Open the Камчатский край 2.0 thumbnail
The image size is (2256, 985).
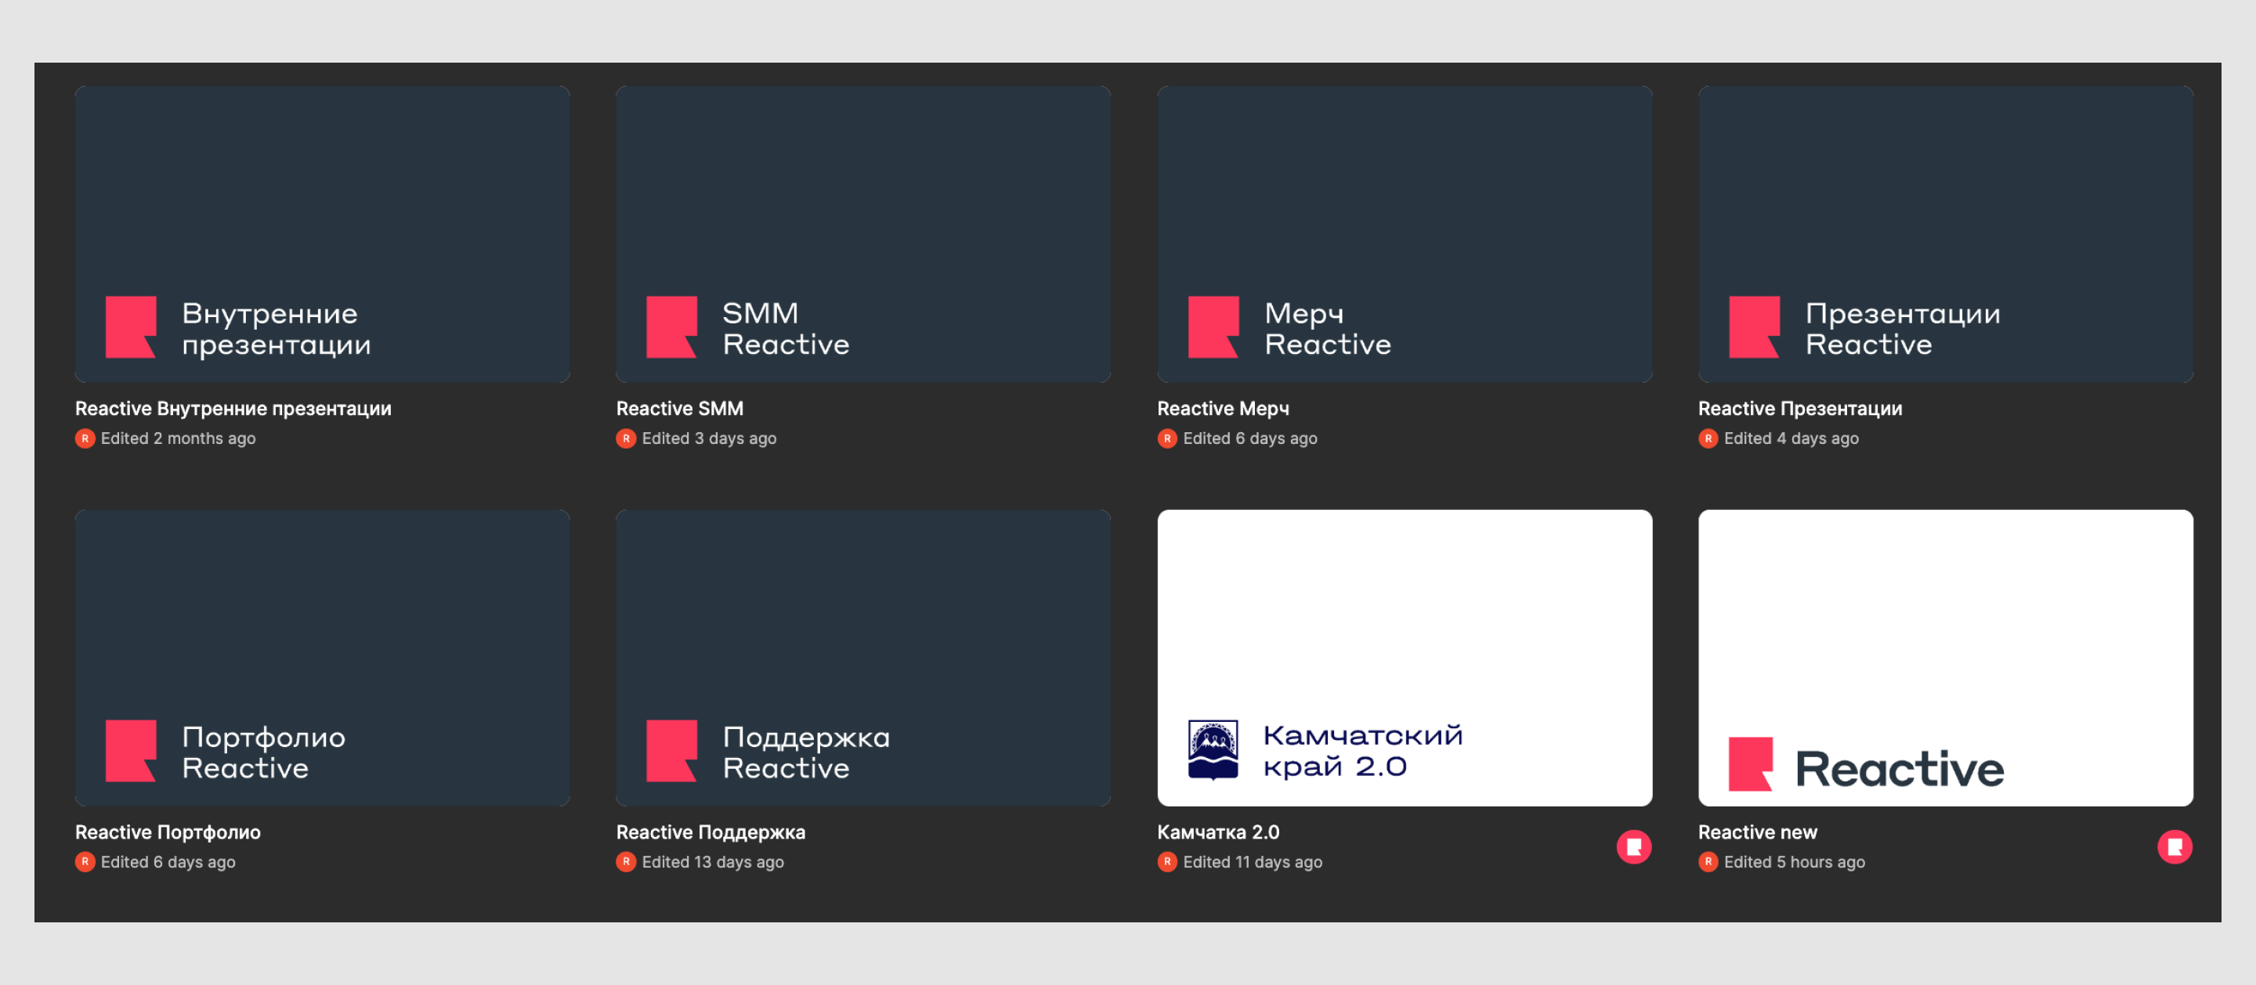click(1404, 658)
